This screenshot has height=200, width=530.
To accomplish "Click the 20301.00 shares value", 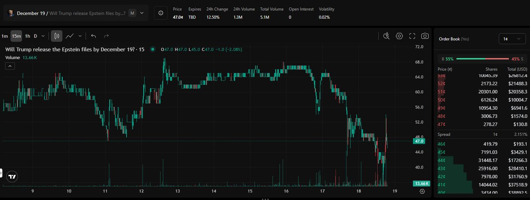I will tap(488, 92).
